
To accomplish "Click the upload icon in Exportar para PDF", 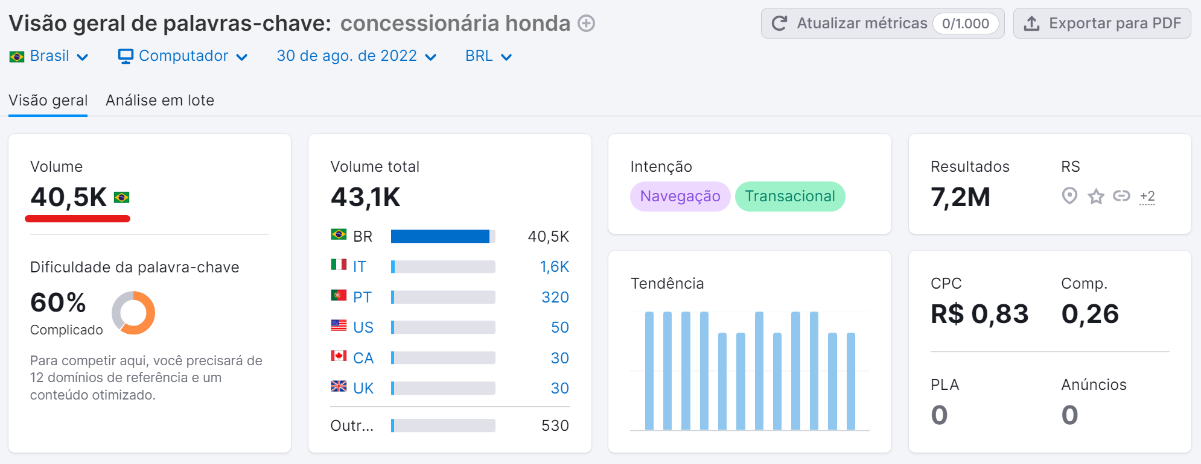I will tap(1032, 24).
